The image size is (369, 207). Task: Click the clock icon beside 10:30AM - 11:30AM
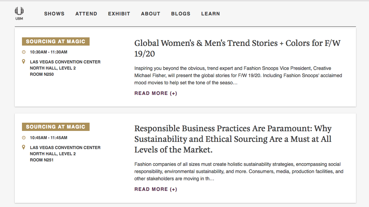[x=24, y=52]
